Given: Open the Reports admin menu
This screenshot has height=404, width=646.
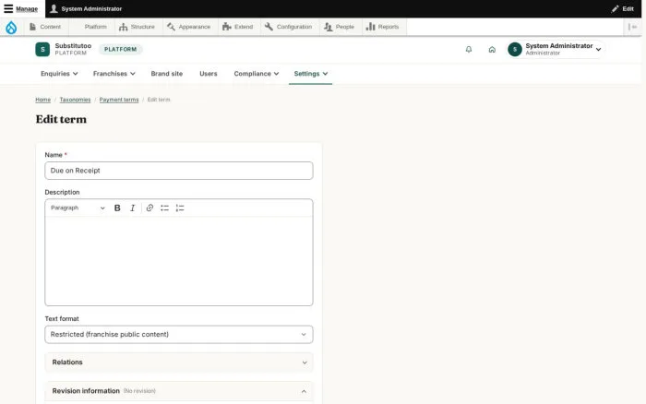Looking at the screenshot, I should tap(383, 27).
